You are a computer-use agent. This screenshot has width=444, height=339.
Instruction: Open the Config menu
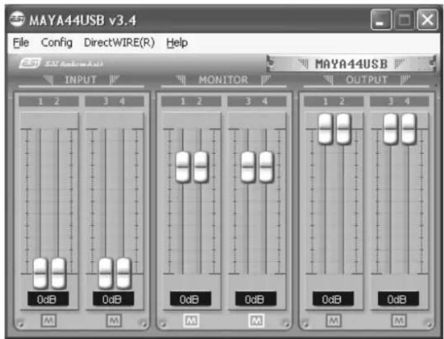(57, 43)
